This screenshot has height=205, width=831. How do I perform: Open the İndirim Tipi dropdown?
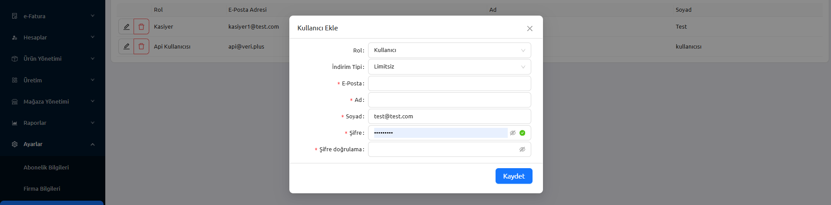[x=449, y=67]
